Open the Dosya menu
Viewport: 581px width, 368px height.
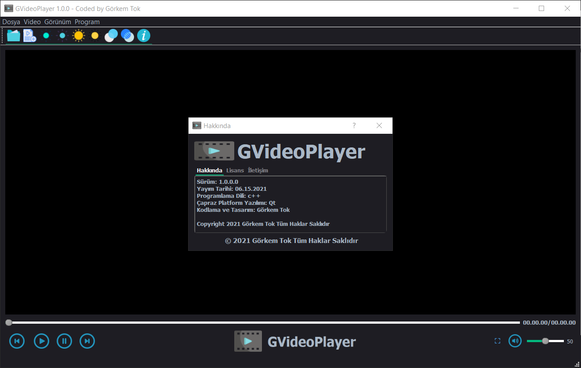pyautogui.click(x=11, y=22)
